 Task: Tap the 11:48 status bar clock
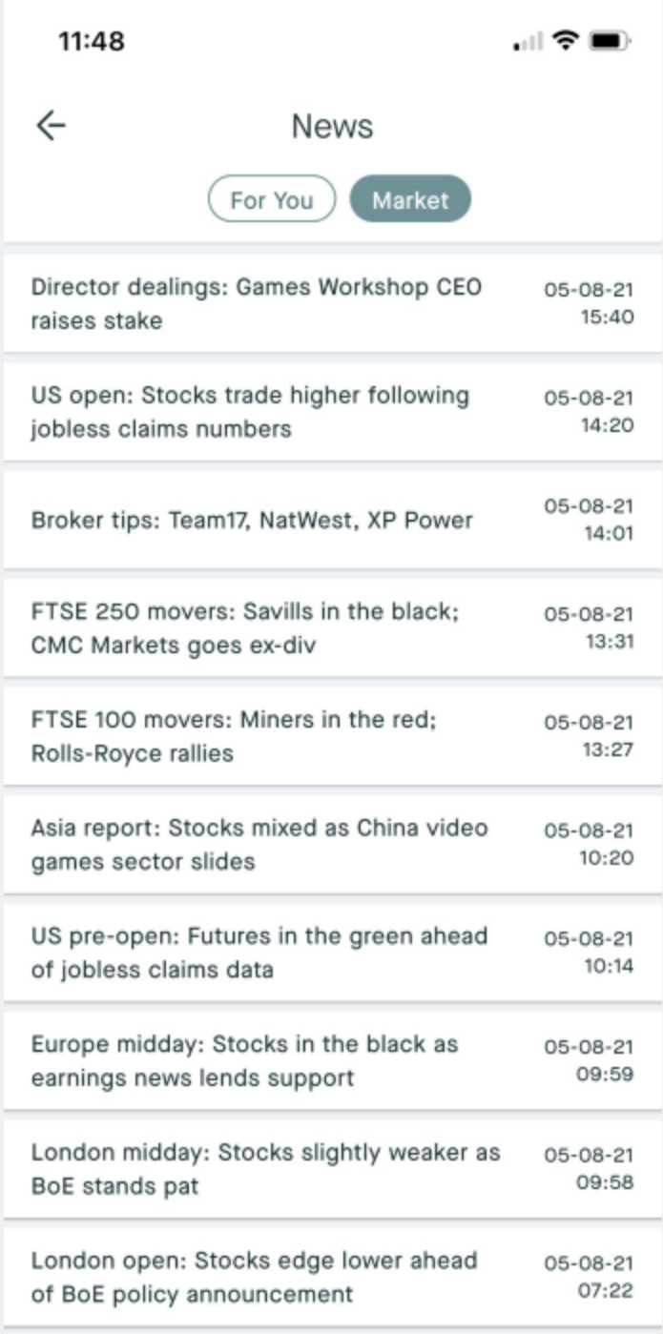pyautogui.click(x=92, y=41)
